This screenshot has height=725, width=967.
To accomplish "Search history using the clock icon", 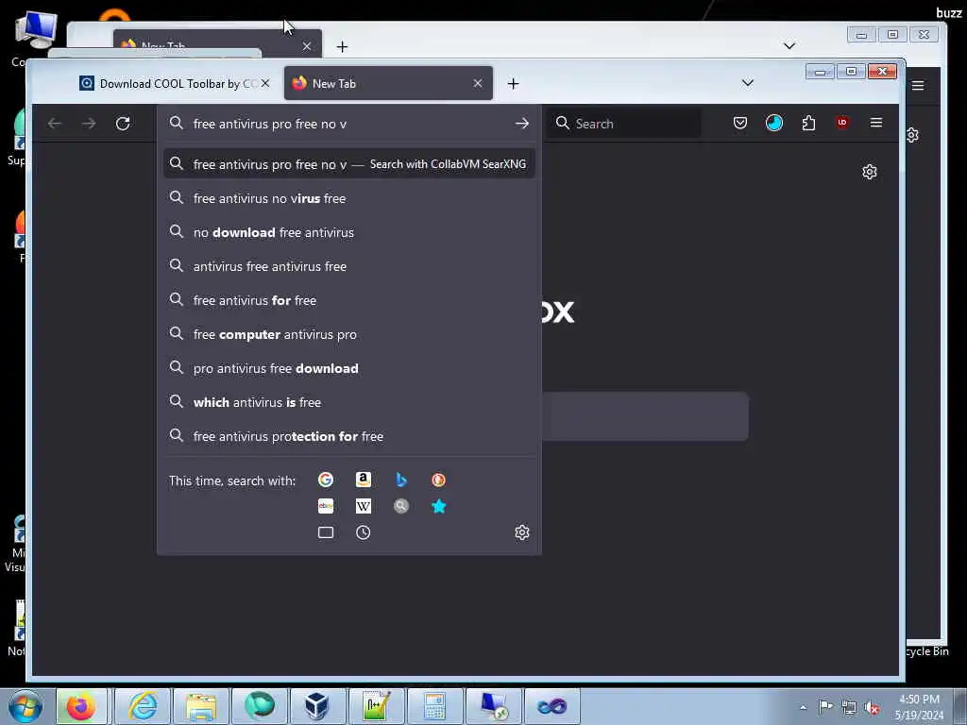I will (364, 532).
